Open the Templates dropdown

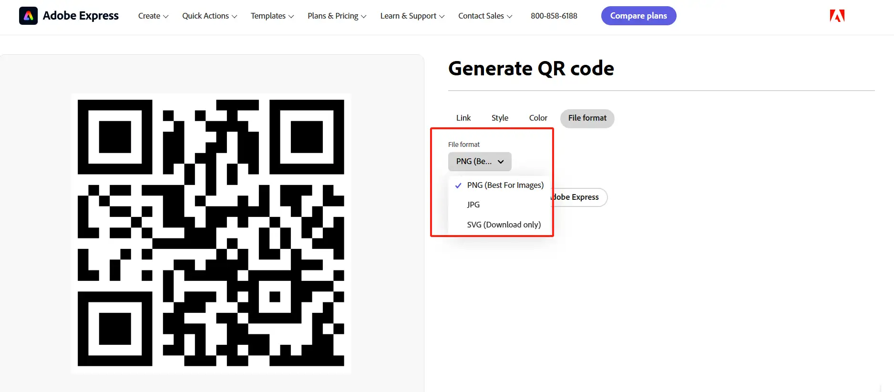(x=272, y=16)
